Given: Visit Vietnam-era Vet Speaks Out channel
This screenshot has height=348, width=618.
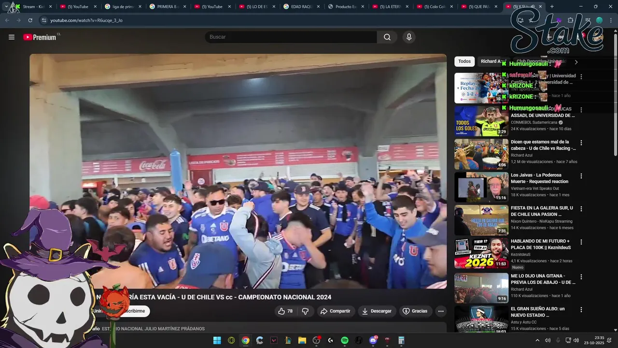Looking at the screenshot, I should pos(534,188).
